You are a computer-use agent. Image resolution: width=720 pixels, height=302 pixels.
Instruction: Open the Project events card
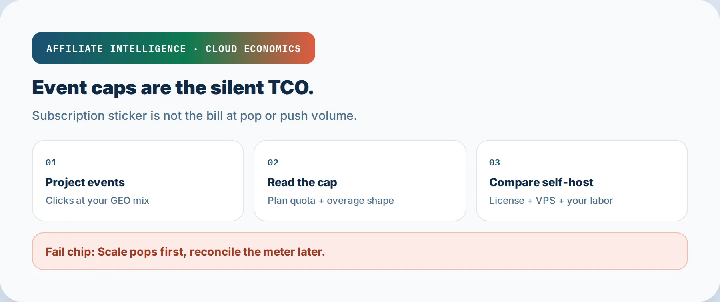tap(138, 181)
